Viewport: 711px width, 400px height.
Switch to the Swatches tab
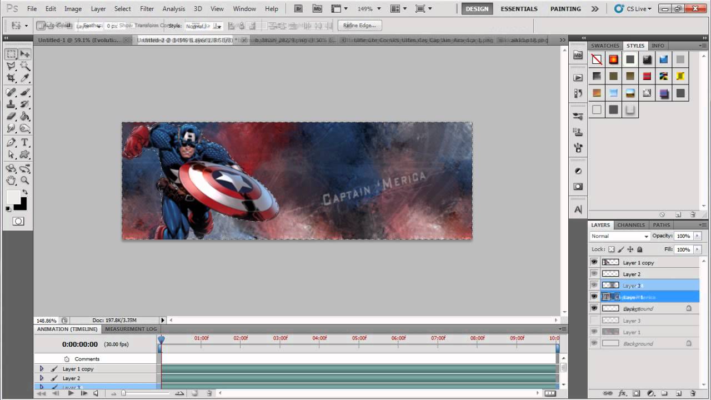click(605, 46)
